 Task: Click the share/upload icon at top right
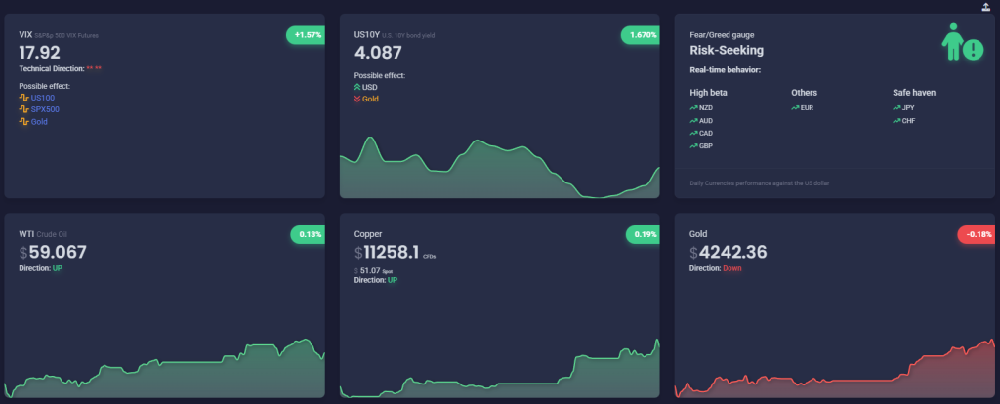click(x=985, y=6)
